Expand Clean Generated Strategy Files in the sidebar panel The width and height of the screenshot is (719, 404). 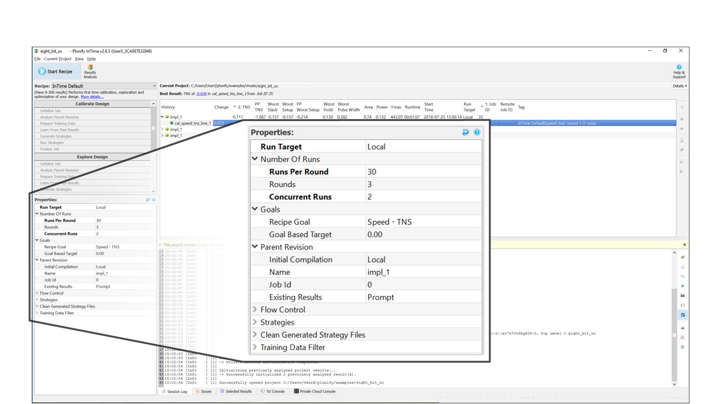[37, 306]
